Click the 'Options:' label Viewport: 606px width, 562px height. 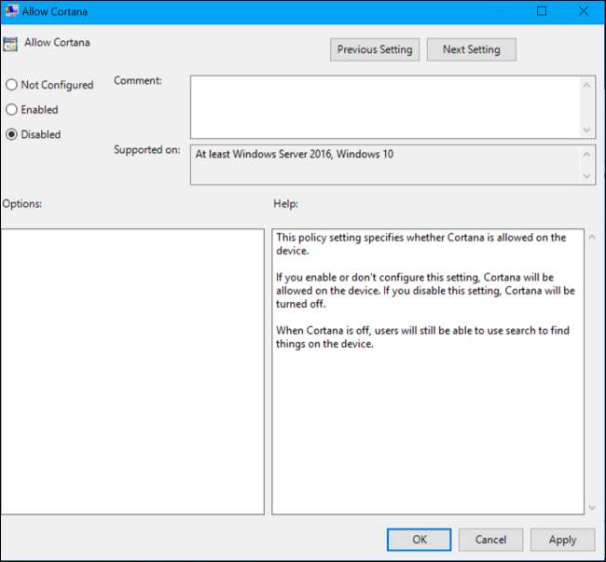tap(22, 203)
